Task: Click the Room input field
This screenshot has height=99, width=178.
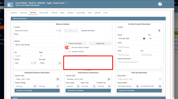Action: tap(38, 38)
